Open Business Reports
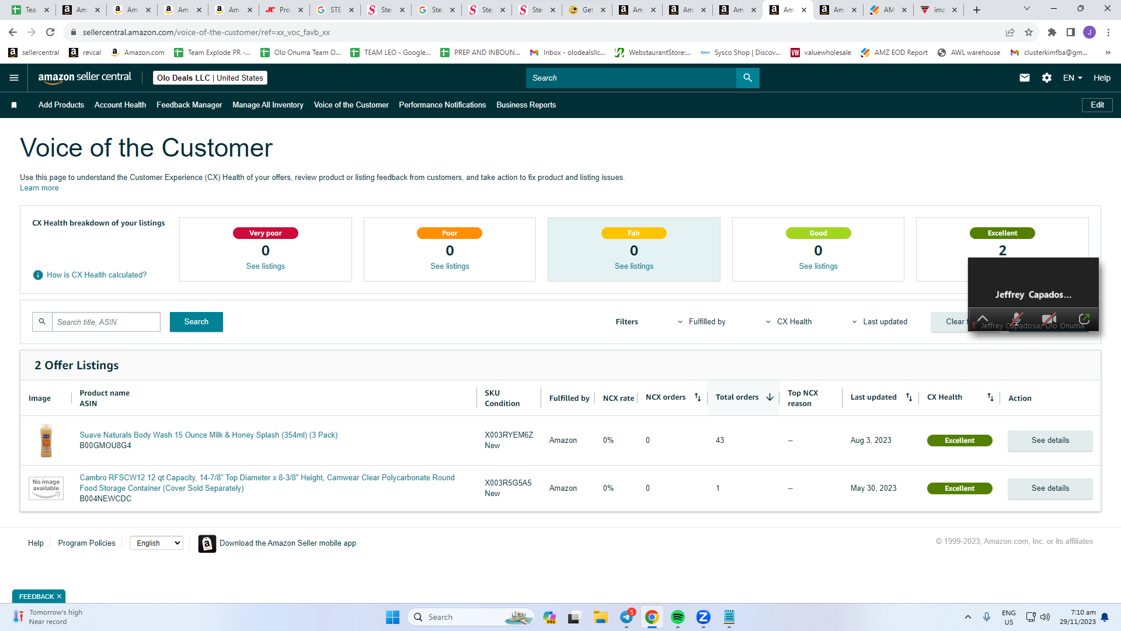Screen dimensions: 1121x631 tap(526, 105)
